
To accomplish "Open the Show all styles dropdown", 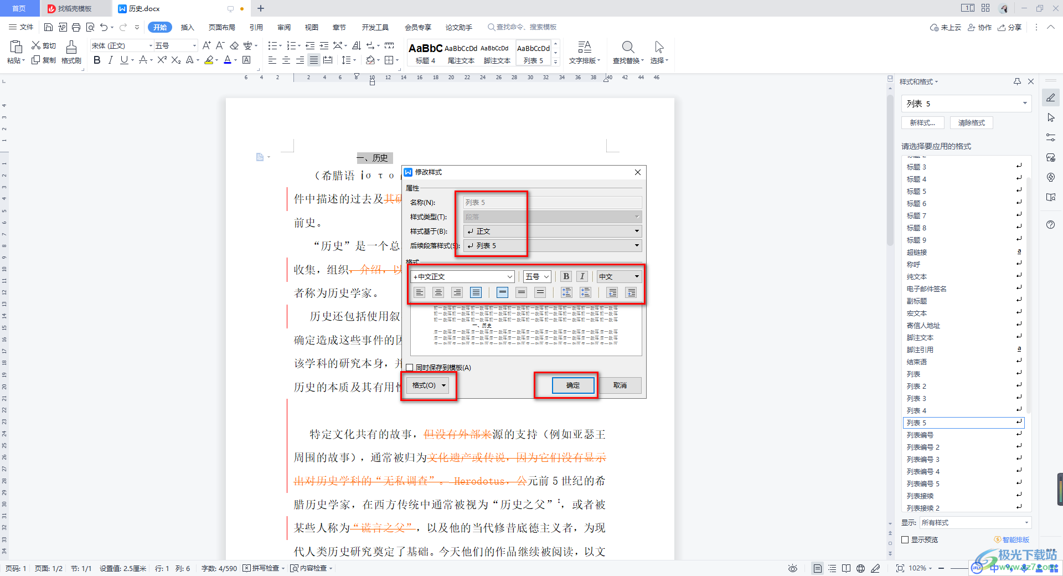I will coord(975,522).
